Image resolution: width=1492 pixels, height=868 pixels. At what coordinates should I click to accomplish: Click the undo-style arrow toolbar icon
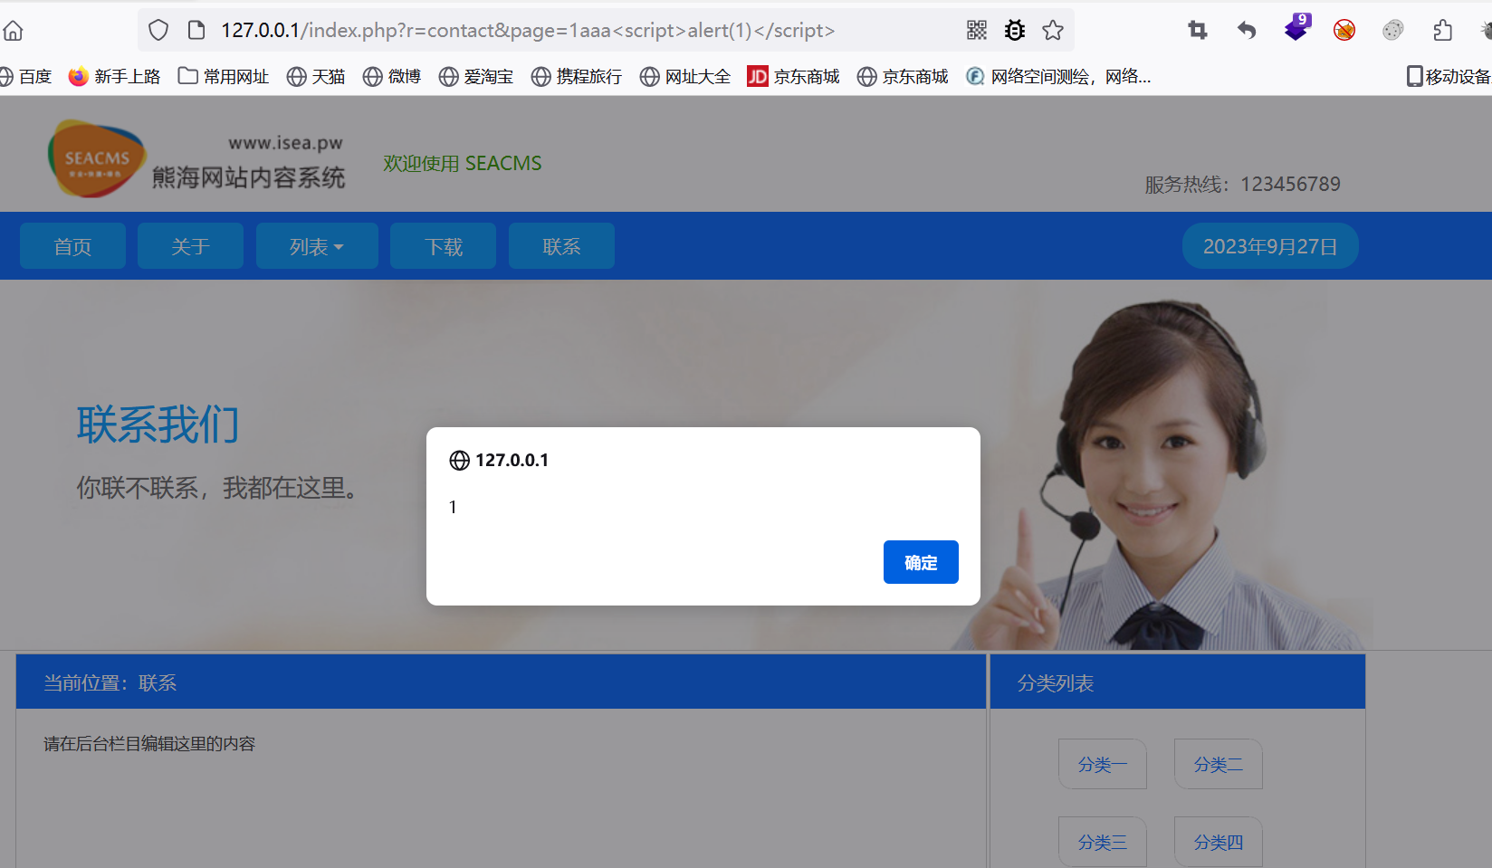click(1247, 30)
